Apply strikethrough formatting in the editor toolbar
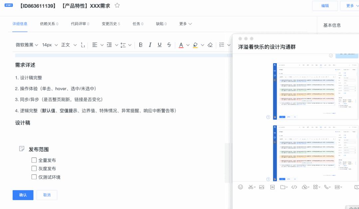Screen dimensions: 359x209 169,44
